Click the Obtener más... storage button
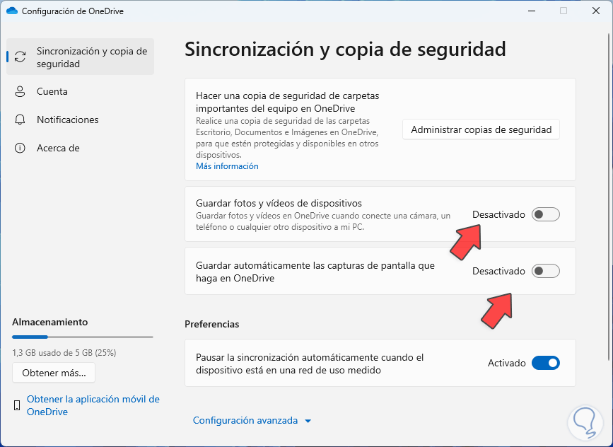Screen dimensions: 613x447 54,373
